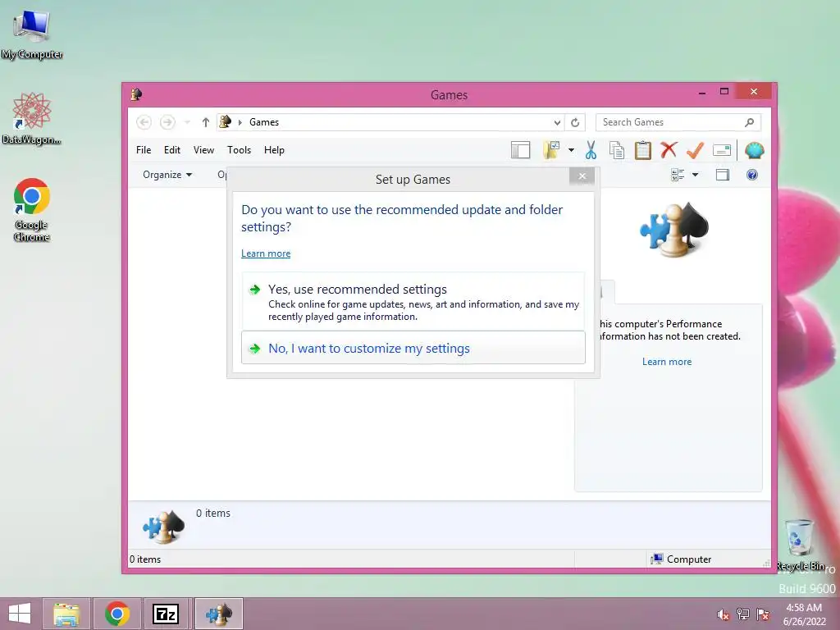Expand the view options dropdown arrow
This screenshot has height=630, width=840.
point(695,175)
